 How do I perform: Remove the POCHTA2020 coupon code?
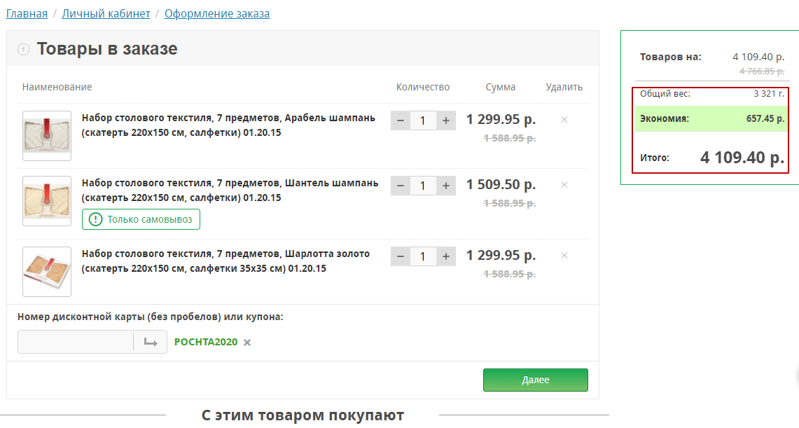point(247,343)
